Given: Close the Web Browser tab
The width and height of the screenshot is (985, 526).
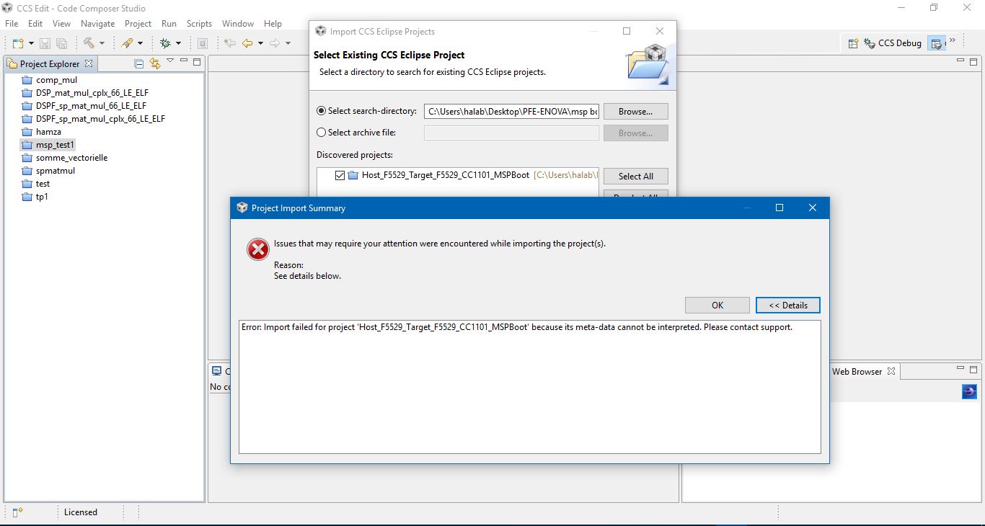Looking at the screenshot, I should point(891,371).
